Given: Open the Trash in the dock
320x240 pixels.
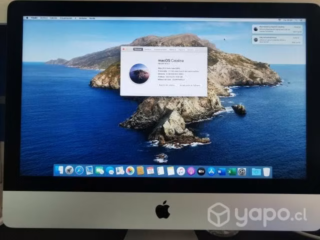Looking at the screenshot, I should click(266, 172).
